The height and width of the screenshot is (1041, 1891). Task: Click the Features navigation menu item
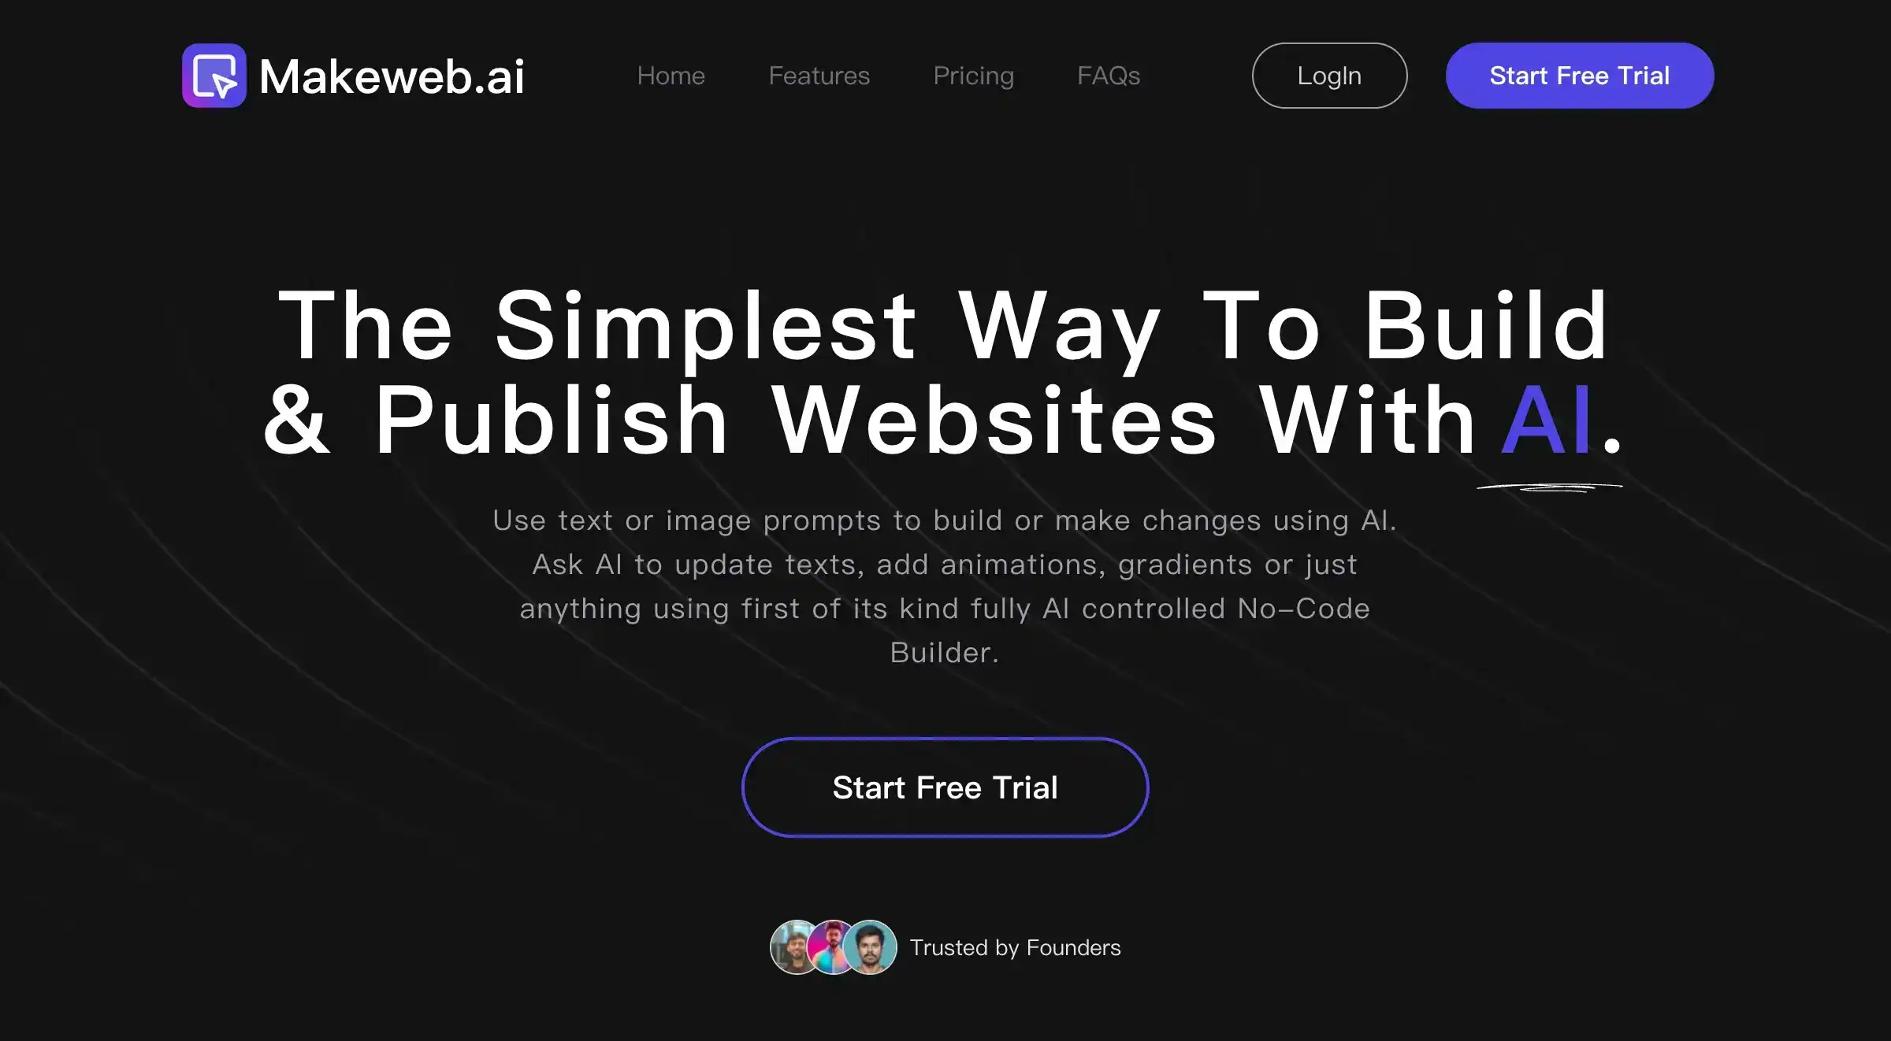818,74
